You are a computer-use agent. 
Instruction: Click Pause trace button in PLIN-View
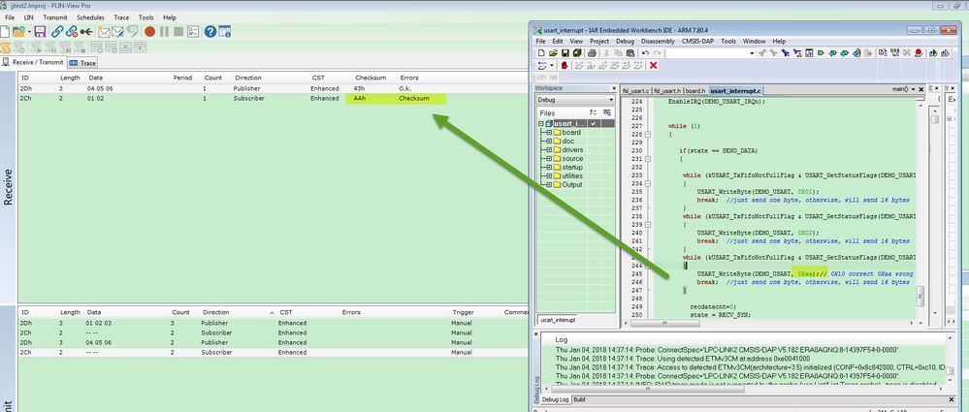[x=164, y=31]
